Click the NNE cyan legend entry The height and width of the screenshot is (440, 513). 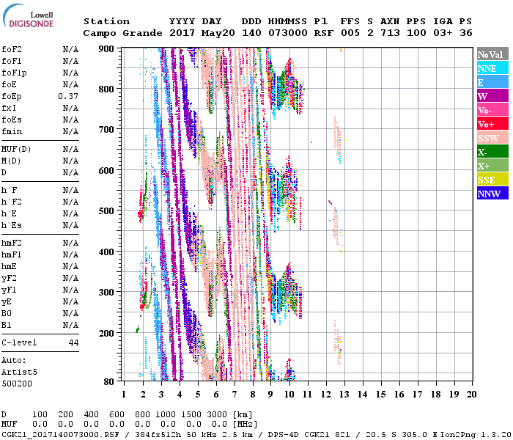491,69
